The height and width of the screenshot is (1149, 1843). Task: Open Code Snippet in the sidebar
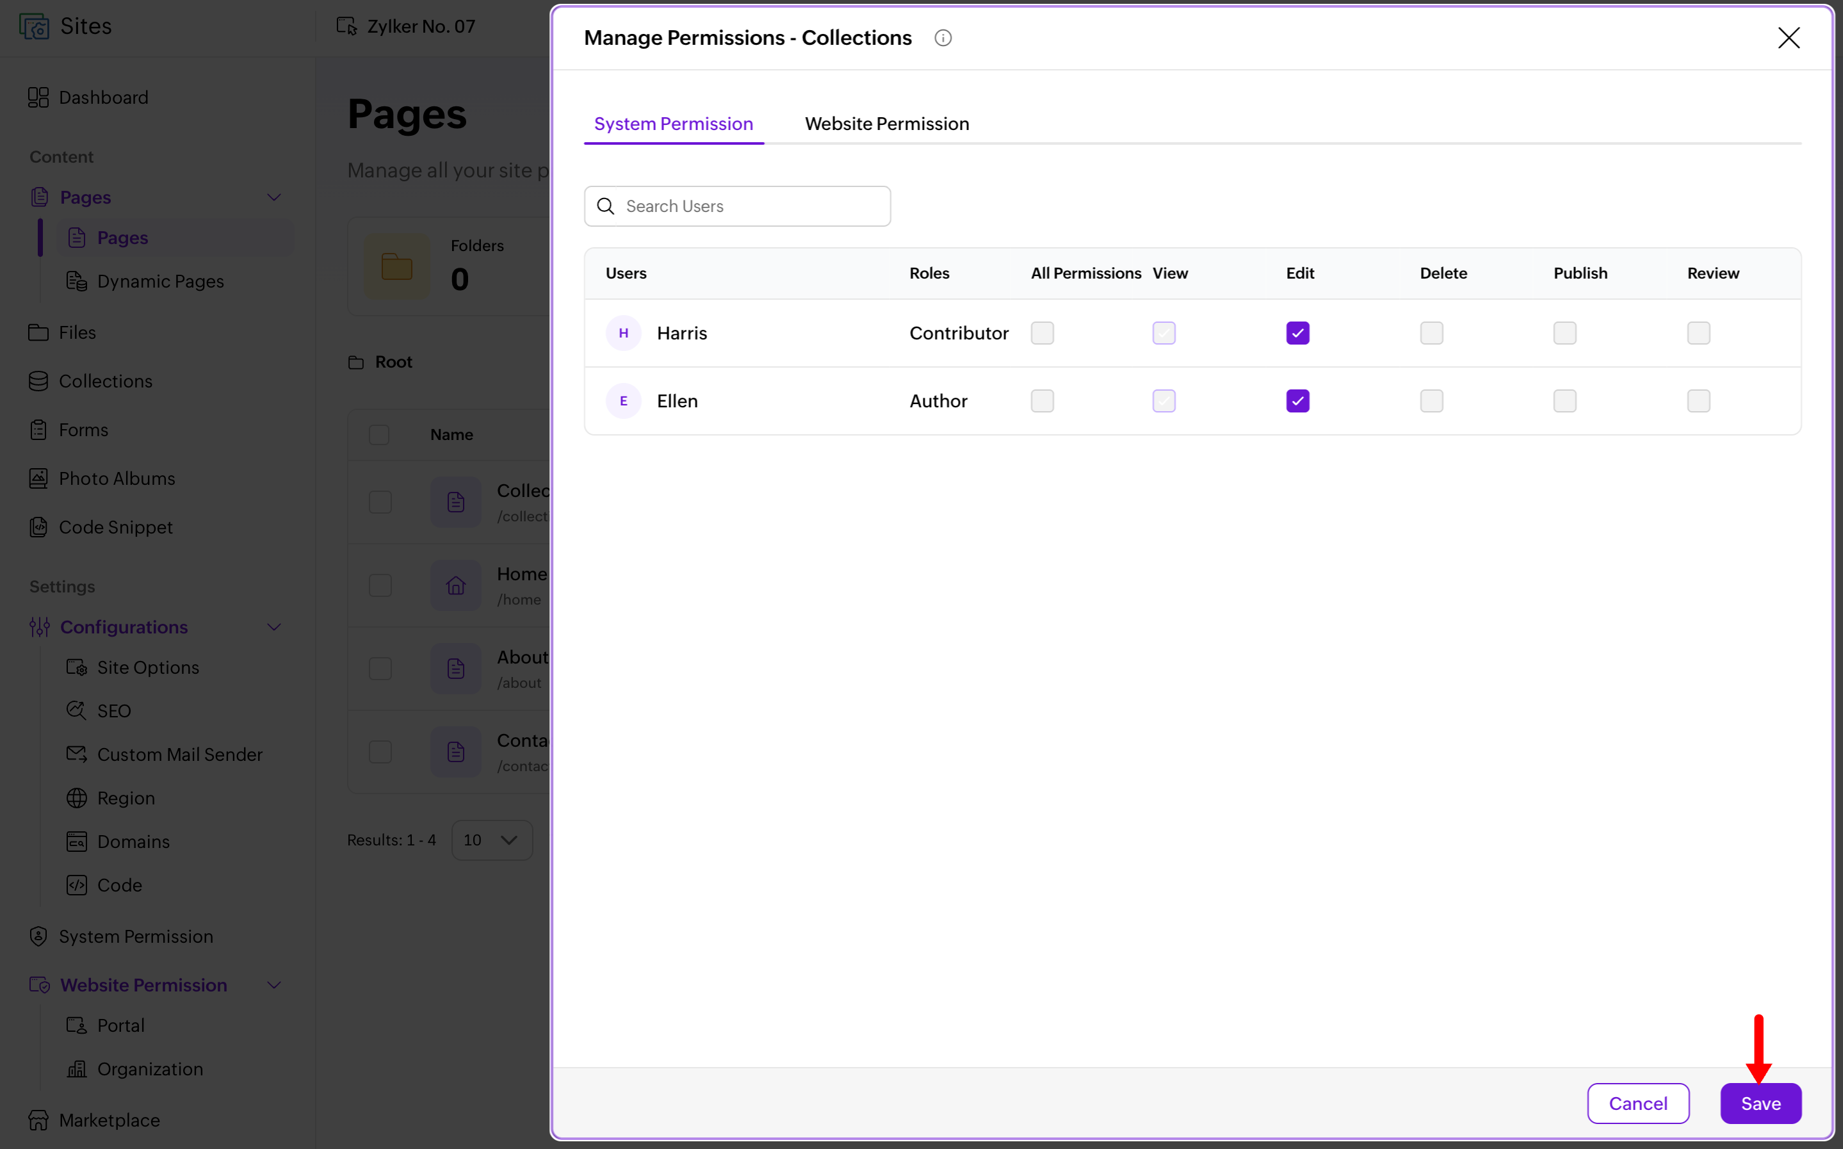point(101,526)
